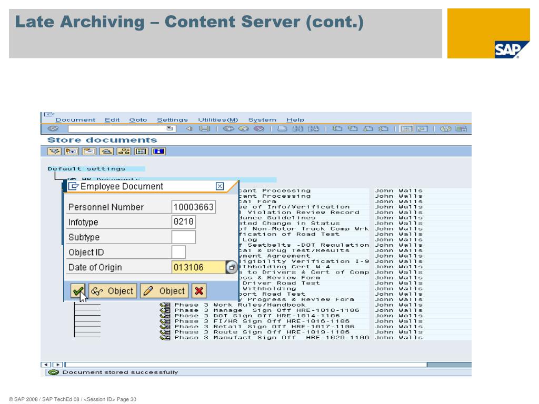Open the command field history dropdown
This screenshot has height=404, width=539.
[x=169, y=128]
